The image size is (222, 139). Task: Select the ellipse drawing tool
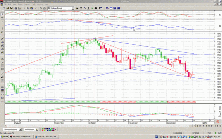point(2,95)
